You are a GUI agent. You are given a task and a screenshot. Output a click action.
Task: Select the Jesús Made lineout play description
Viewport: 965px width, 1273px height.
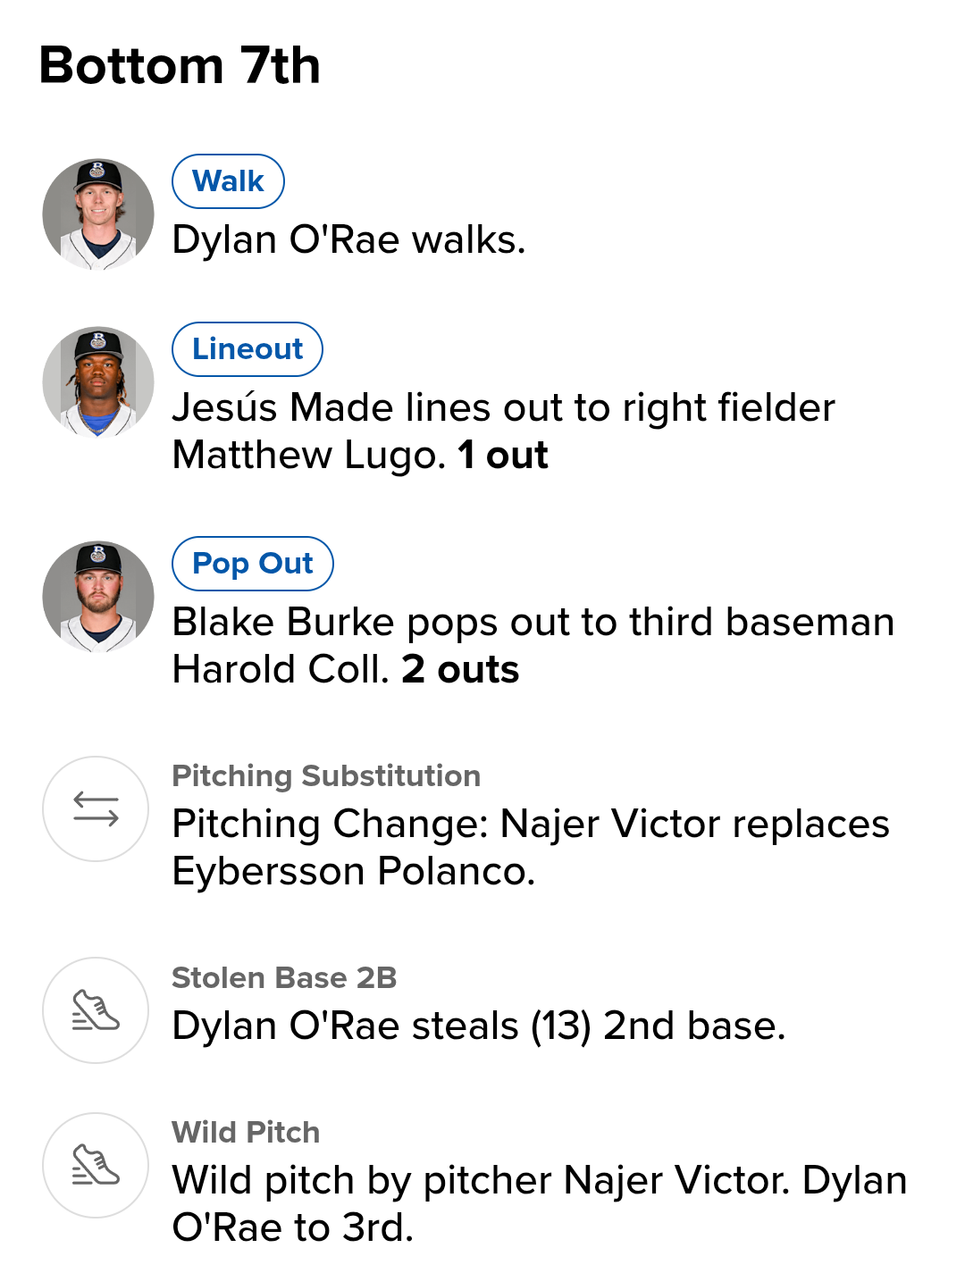pos(503,431)
